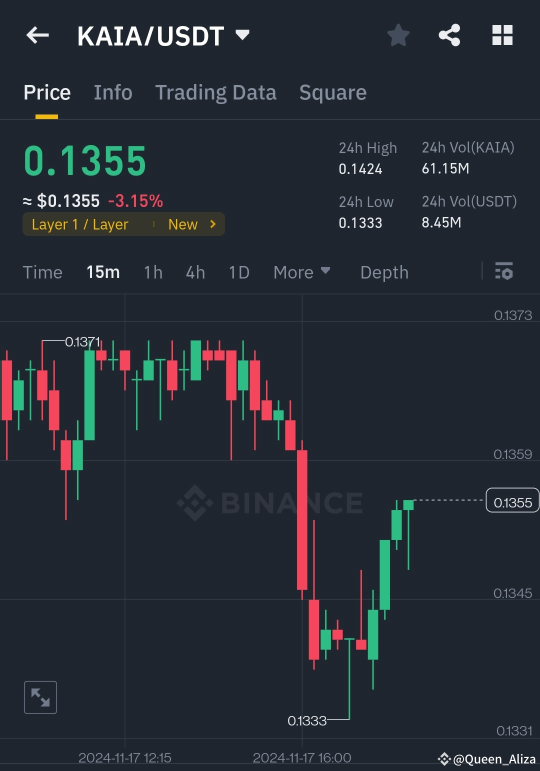
Task: Switch to the Depth chart view
Action: coord(384,272)
